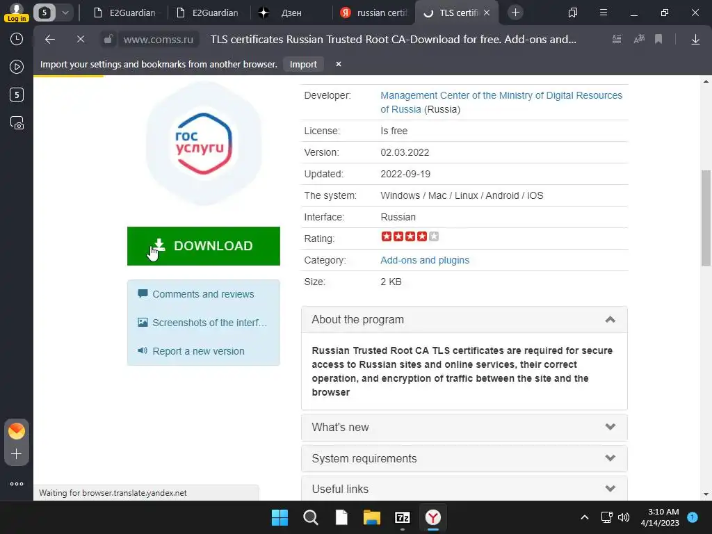Open the screenshot camera icon in sidebar
This screenshot has height=534, width=712.
pos(17,123)
